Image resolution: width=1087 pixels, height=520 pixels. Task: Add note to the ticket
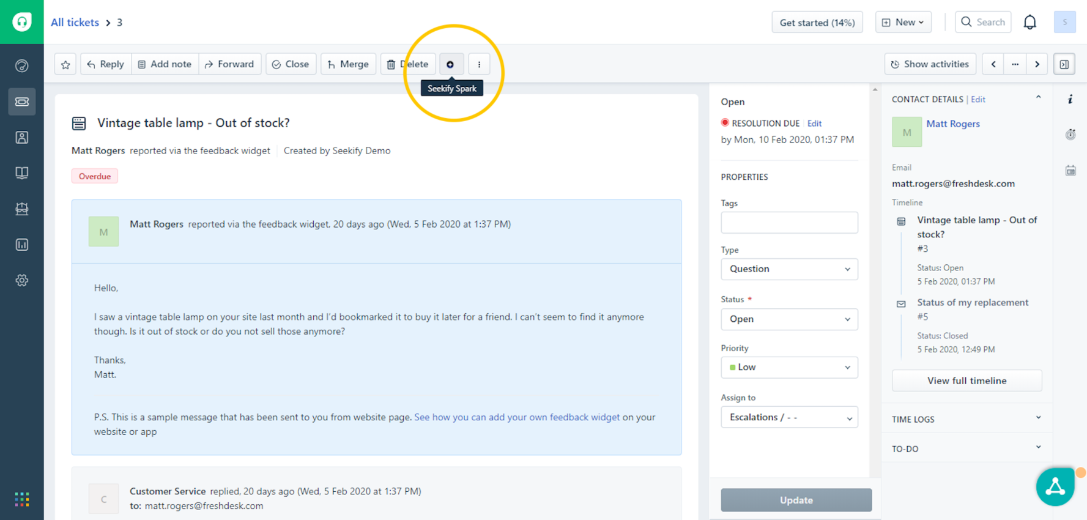[165, 64]
